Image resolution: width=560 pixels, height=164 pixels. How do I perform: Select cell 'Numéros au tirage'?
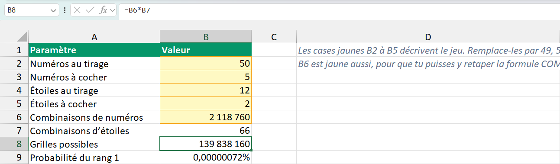(94, 64)
